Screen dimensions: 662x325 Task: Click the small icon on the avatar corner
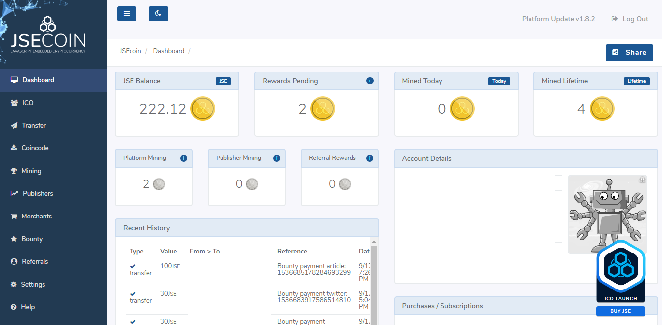point(642,180)
